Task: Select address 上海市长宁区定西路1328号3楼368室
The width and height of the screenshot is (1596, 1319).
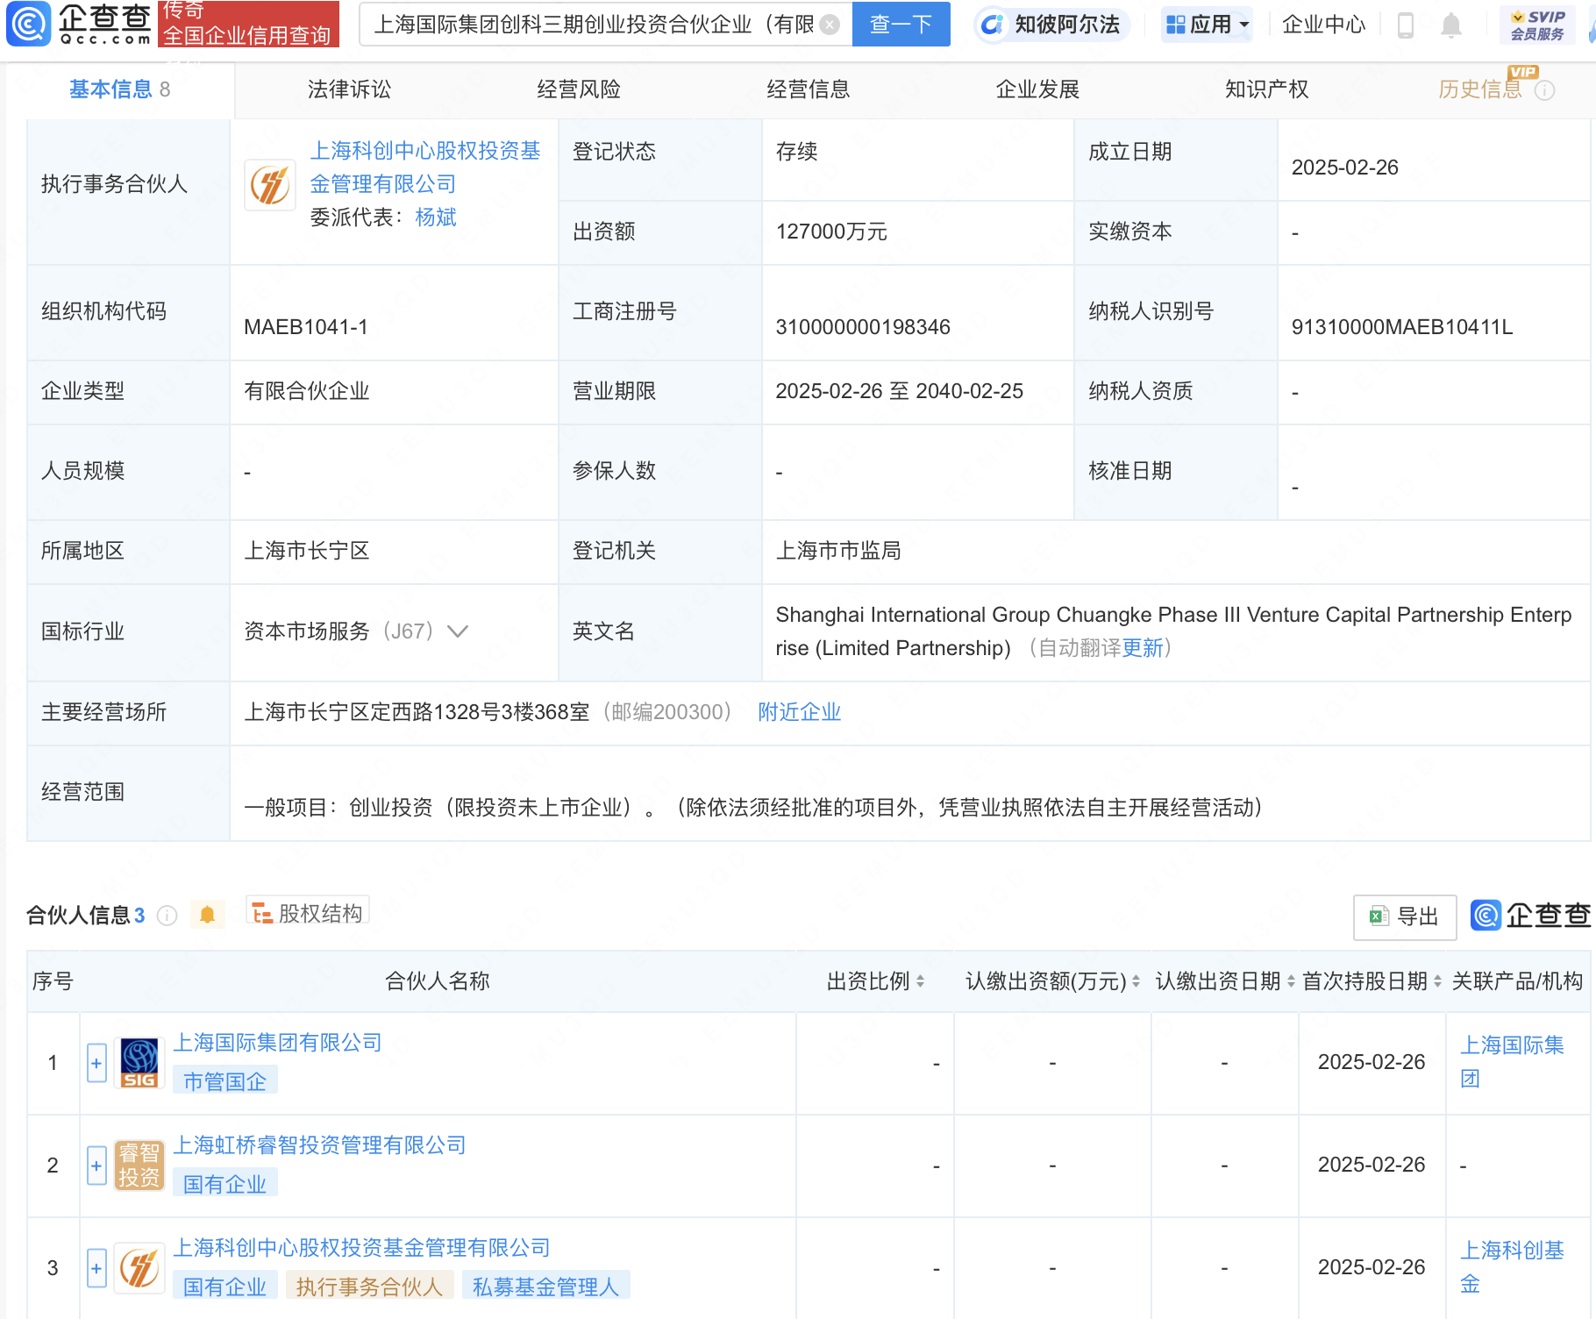Action: point(417,712)
